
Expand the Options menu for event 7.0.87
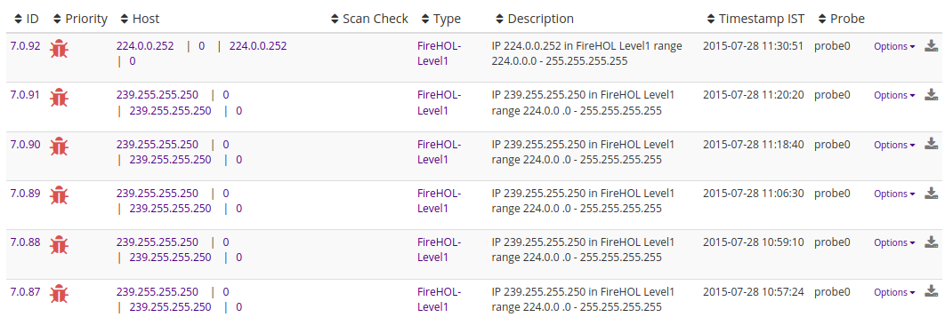tap(894, 292)
